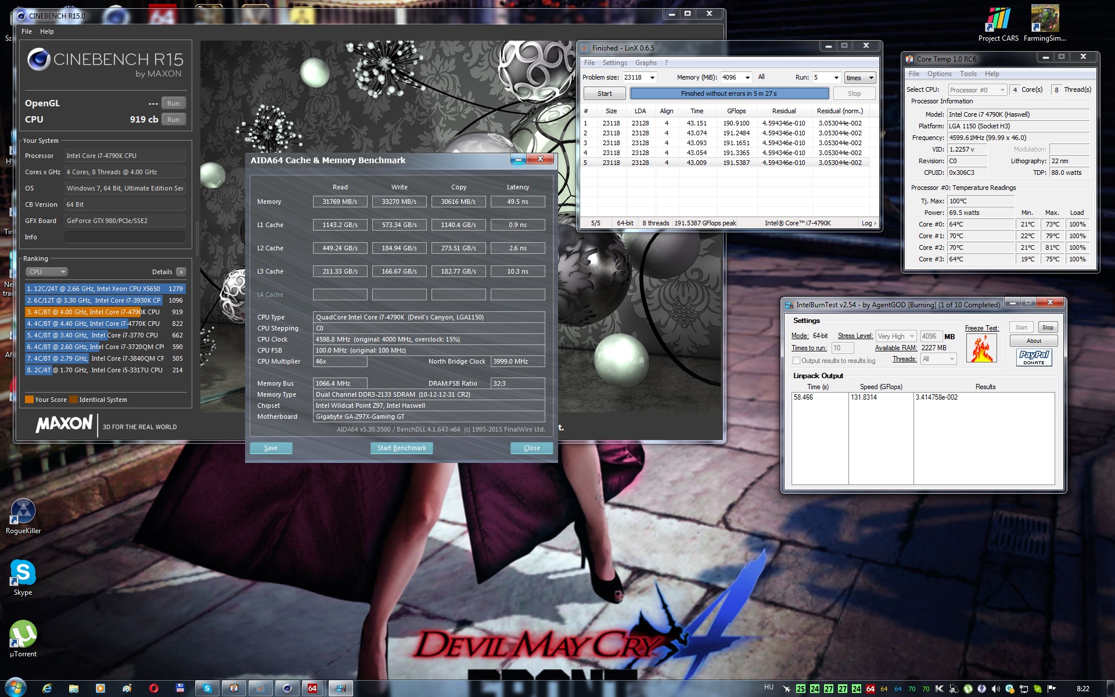Screen dimensions: 1115x697
Task: Select the Intel Xeon X5650 ranking row
Action: (x=105, y=289)
